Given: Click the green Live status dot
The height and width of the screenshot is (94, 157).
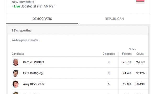Looking at the screenshot, I should [x=12, y=6].
